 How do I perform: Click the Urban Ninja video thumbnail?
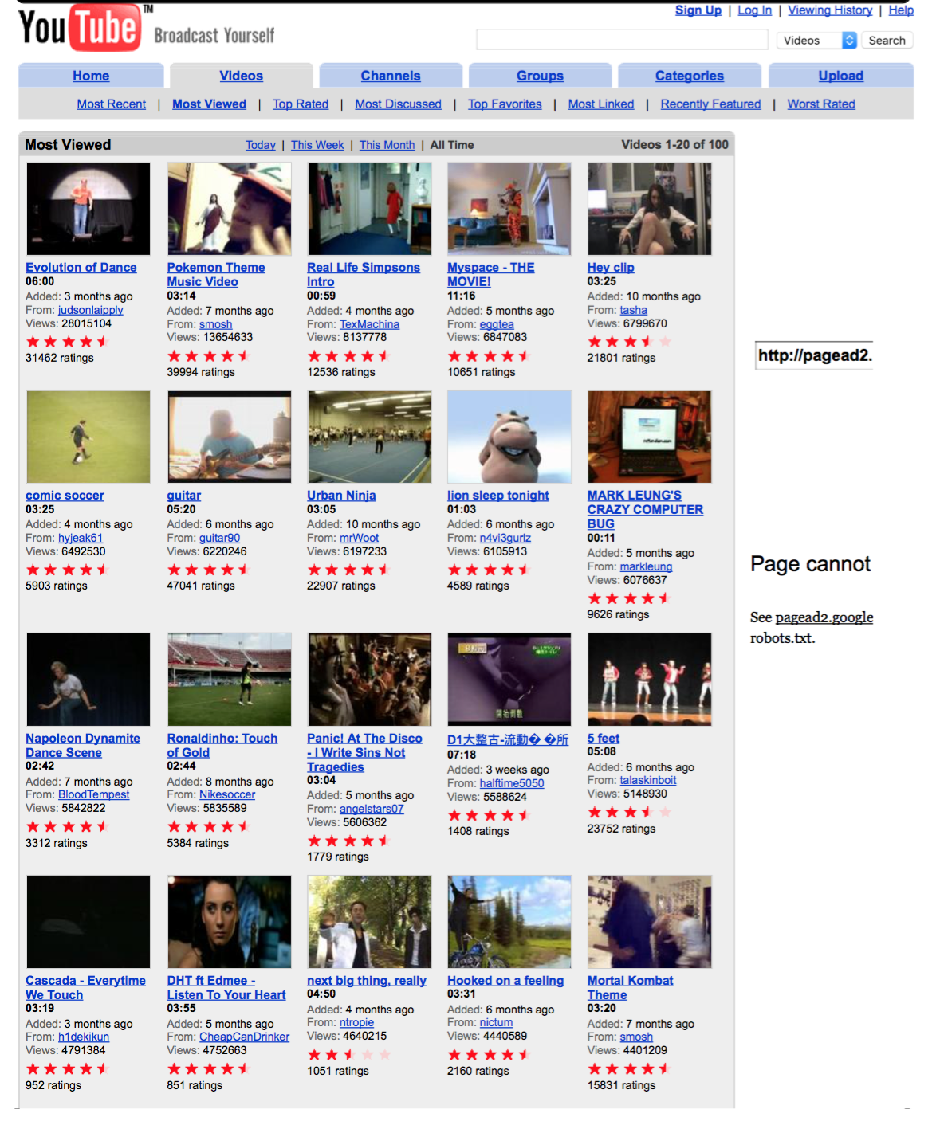(369, 437)
